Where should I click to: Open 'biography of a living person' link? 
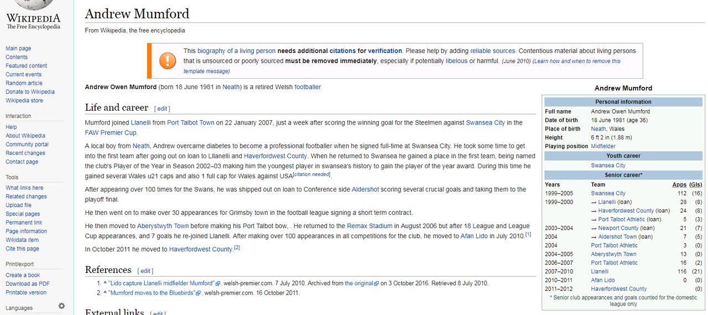pyautogui.click(x=236, y=51)
